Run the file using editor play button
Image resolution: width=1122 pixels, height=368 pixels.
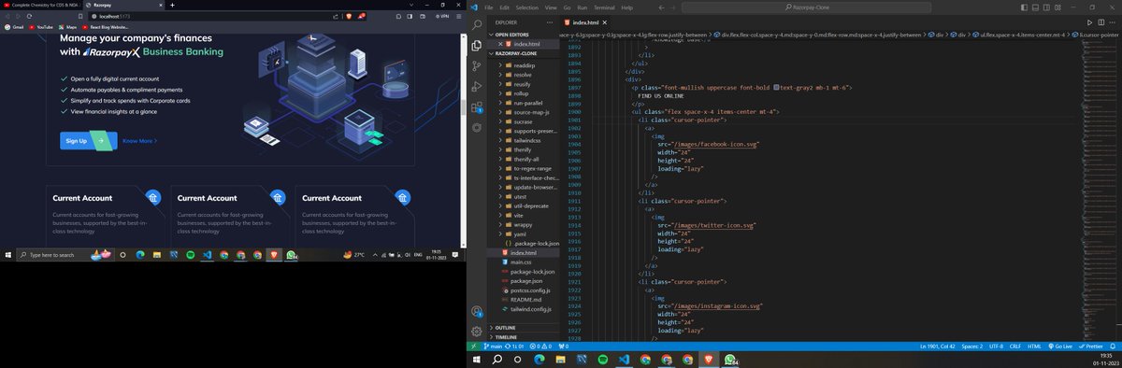(x=1089, y=21)
